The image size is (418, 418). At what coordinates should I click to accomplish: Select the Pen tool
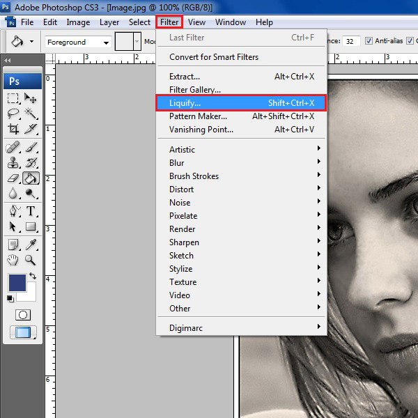click(x=13, y=211)
